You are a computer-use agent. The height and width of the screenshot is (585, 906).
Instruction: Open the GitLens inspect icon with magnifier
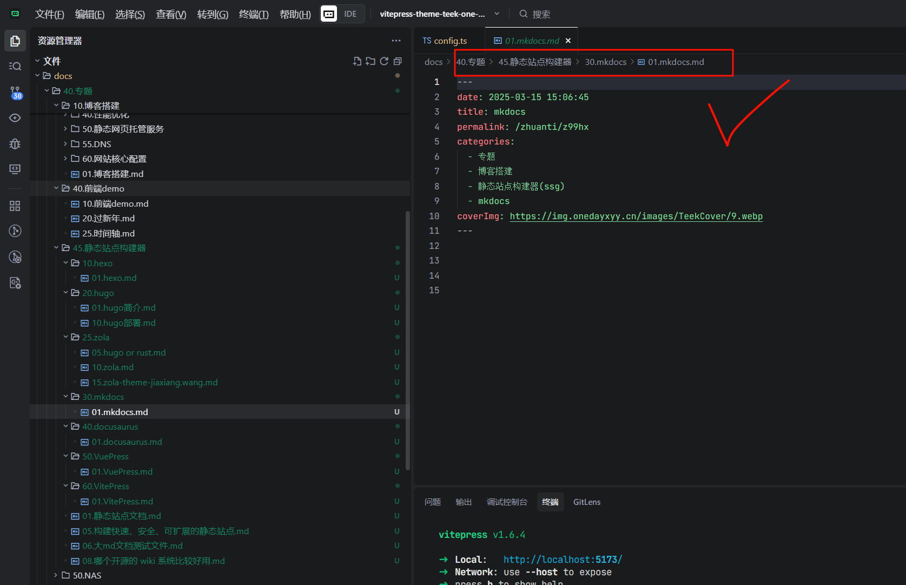tap(15, 257)
